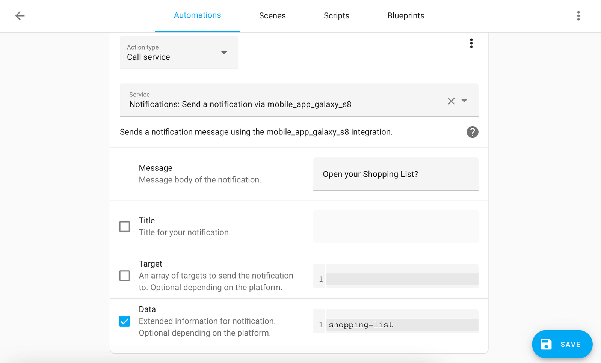Expand the Service dropdown arrow
601x363 pixels.
pyautogui.click(x=464, y=101)
